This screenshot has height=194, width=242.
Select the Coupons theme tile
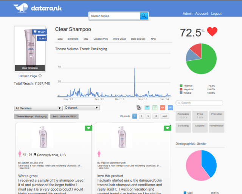pos(200,128)
